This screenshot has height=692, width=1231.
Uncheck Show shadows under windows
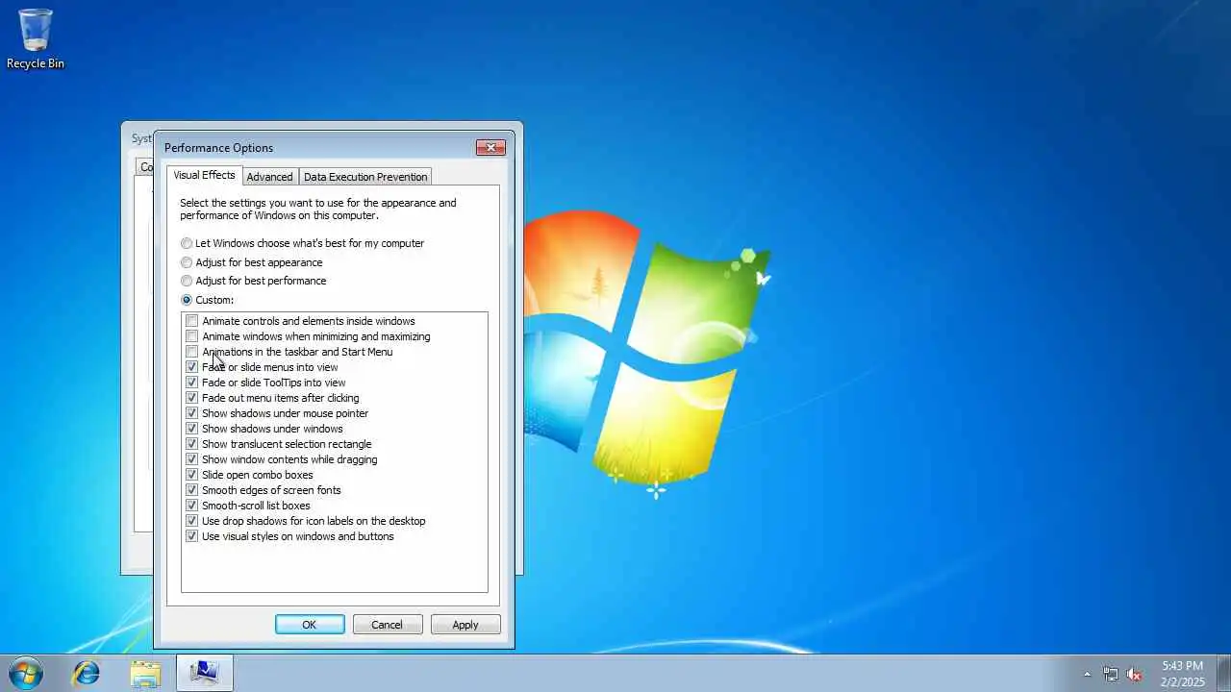tap(191, 429)
